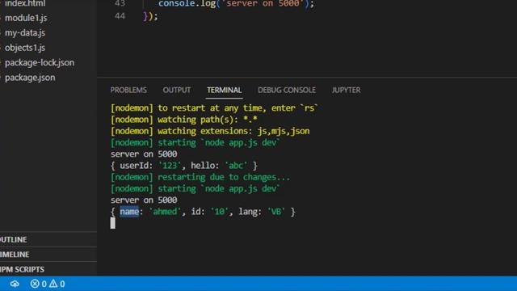Open module1.js file
517x291 pixels.
26,18
